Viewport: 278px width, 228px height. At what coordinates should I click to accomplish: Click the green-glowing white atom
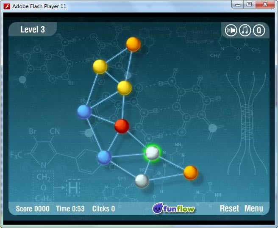(x=152, y=153)
